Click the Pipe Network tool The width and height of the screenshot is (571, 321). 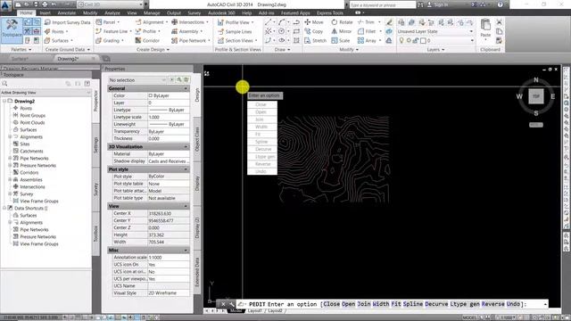point(191,41)
